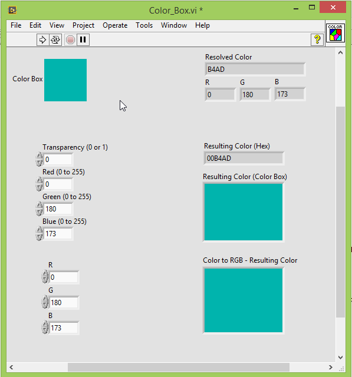The height and width of the screenshot is (377, 352).
Task: Click the horizontal scrollbar right arrow
Action: [331, 367]
